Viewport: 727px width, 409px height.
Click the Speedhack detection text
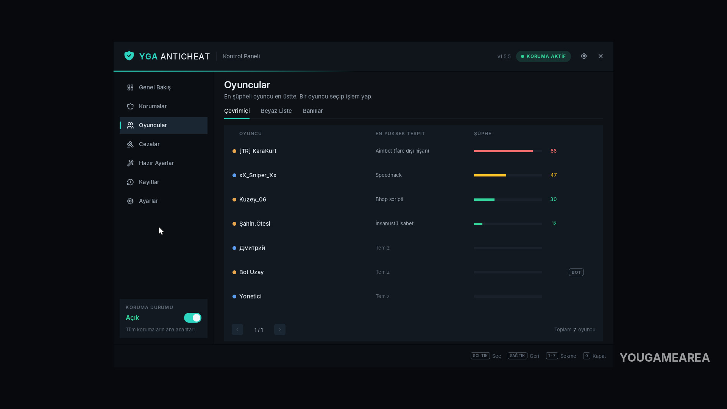tap(388, 175)
